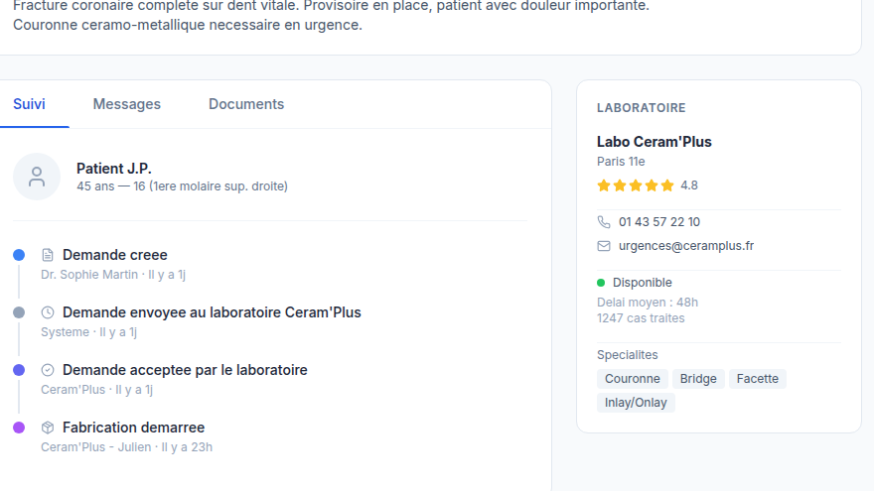Click the Demande envoyee au laboratoire Ceram'Plus title
Image resolution: width=874 pixels, height=491 pixels.
click(x=212, y=312)
